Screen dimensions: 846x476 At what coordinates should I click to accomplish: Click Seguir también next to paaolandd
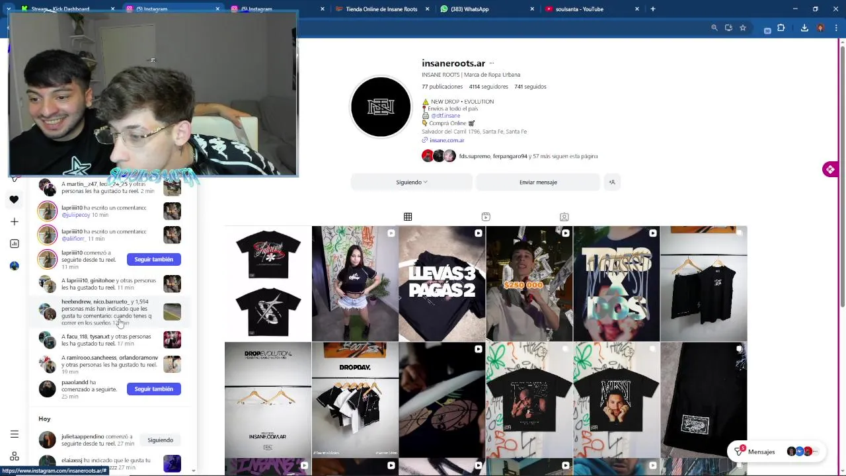coord(154,389)
